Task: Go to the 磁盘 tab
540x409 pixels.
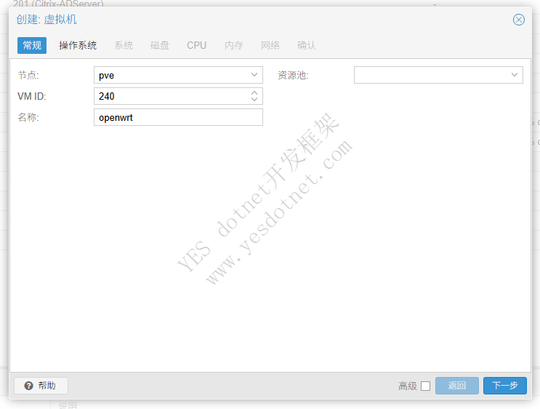Action: [x=160, y=46]
